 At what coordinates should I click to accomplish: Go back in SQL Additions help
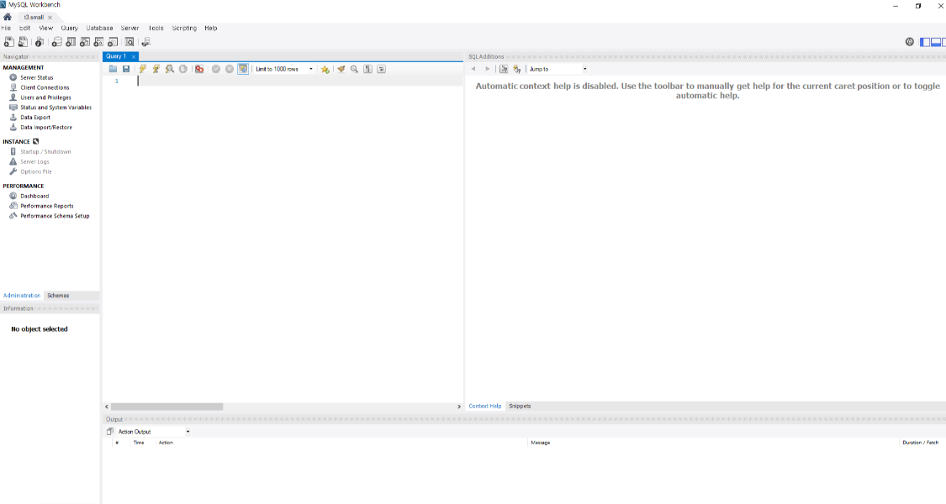[473, 69]
